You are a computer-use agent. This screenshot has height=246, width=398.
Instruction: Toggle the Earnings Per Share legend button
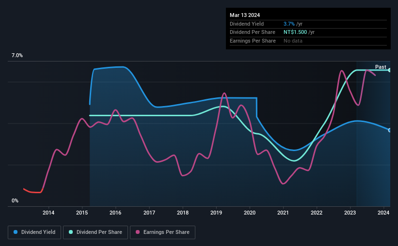coord(162,232)
